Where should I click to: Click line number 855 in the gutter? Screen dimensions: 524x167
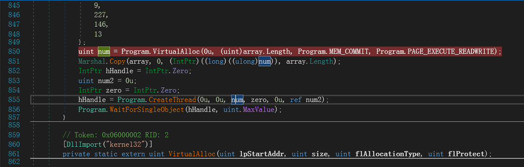tap(14, 100)
